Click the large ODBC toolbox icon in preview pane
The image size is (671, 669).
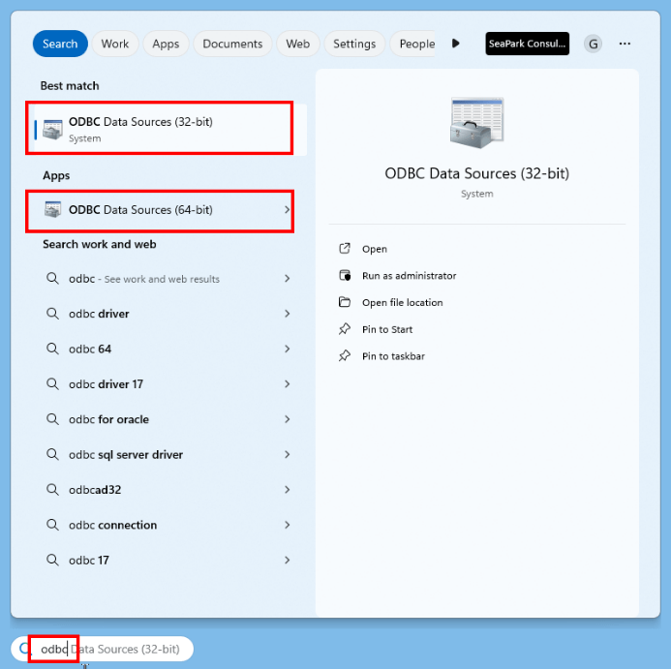pos(476,123)
